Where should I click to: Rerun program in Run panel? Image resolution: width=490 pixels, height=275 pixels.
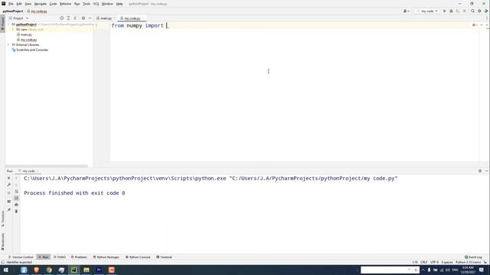pos(8,178)
